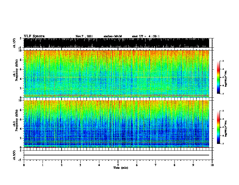The image size is (239, 185).
Task: Click time axis tick label "9"
Action: point(193,165)
